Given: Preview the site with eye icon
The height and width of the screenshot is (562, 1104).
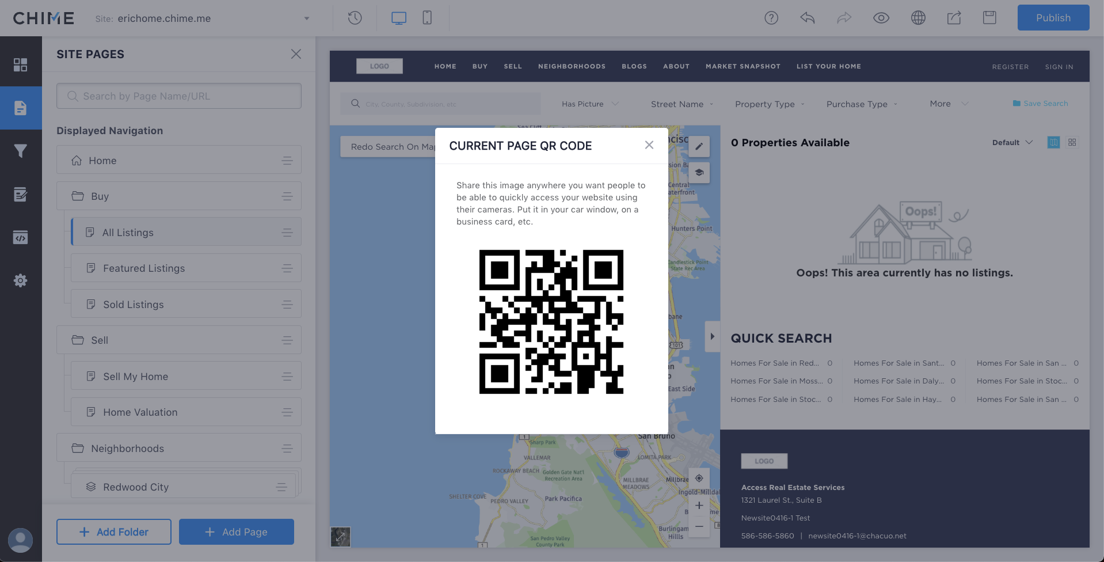Looking at the screenshot, I should (x=881, y=18).
